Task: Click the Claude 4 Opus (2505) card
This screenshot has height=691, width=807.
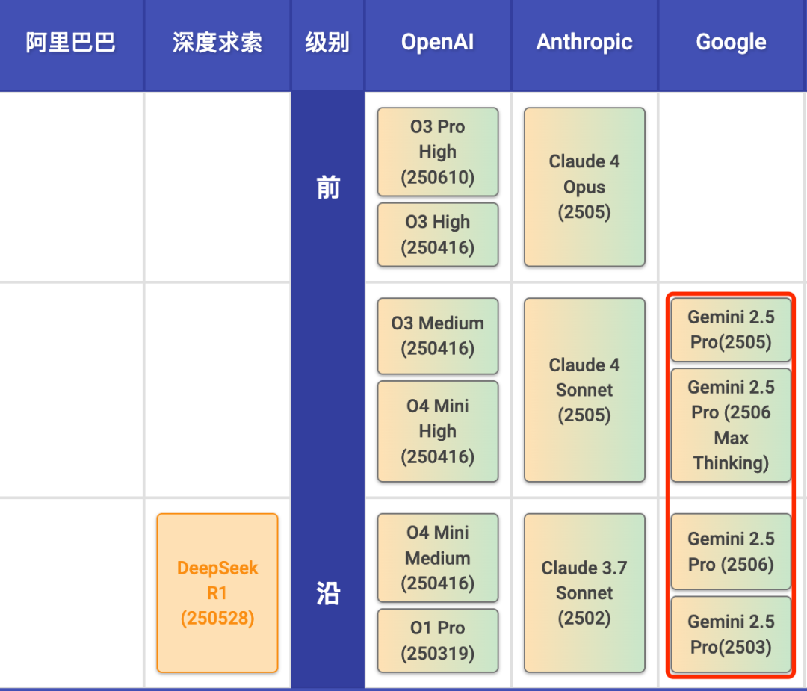Action: click(x=584, y=188)
